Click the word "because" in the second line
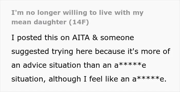The width and height of the screenshot is (180, 92). click(110, 51)
